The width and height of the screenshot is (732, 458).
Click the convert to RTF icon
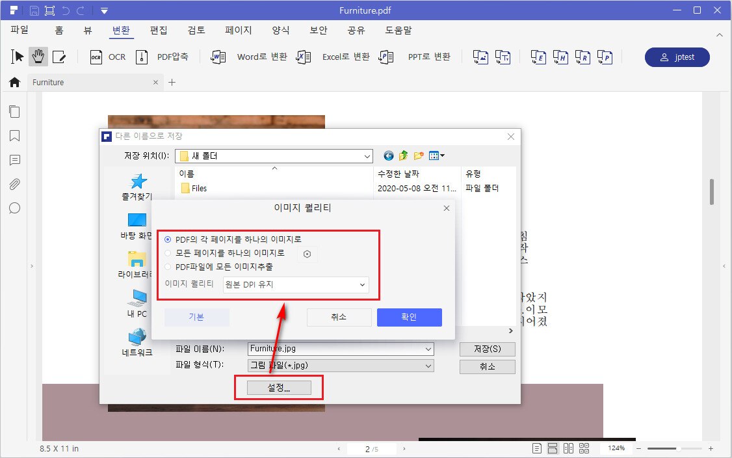click(x=582, y=57)
